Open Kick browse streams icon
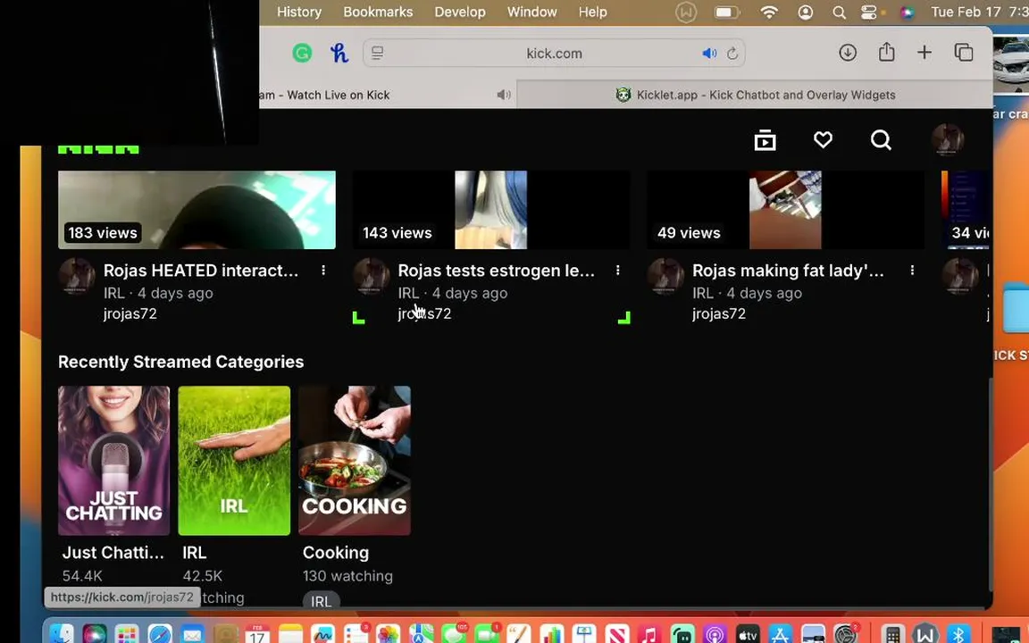 [765, 139]
